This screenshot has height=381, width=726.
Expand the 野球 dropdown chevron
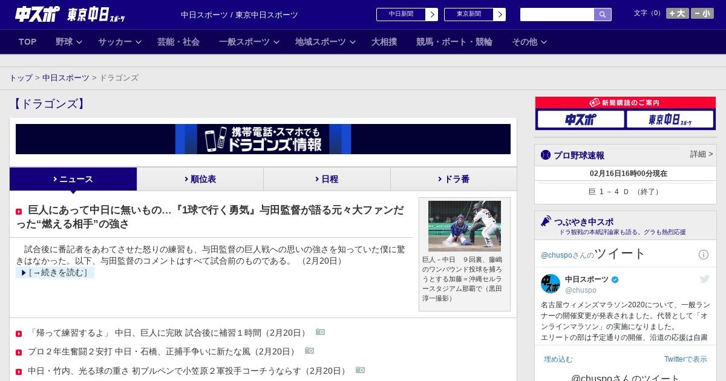pos(79,42)
